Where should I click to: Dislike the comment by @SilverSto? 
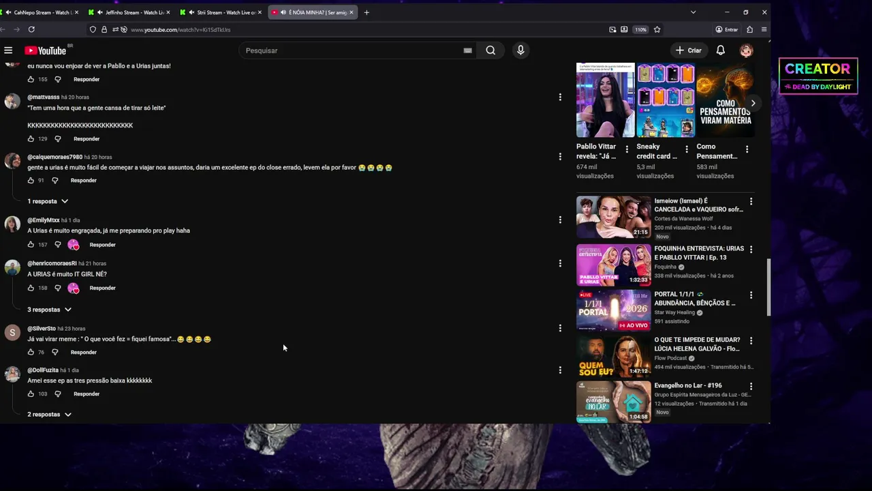55,353
